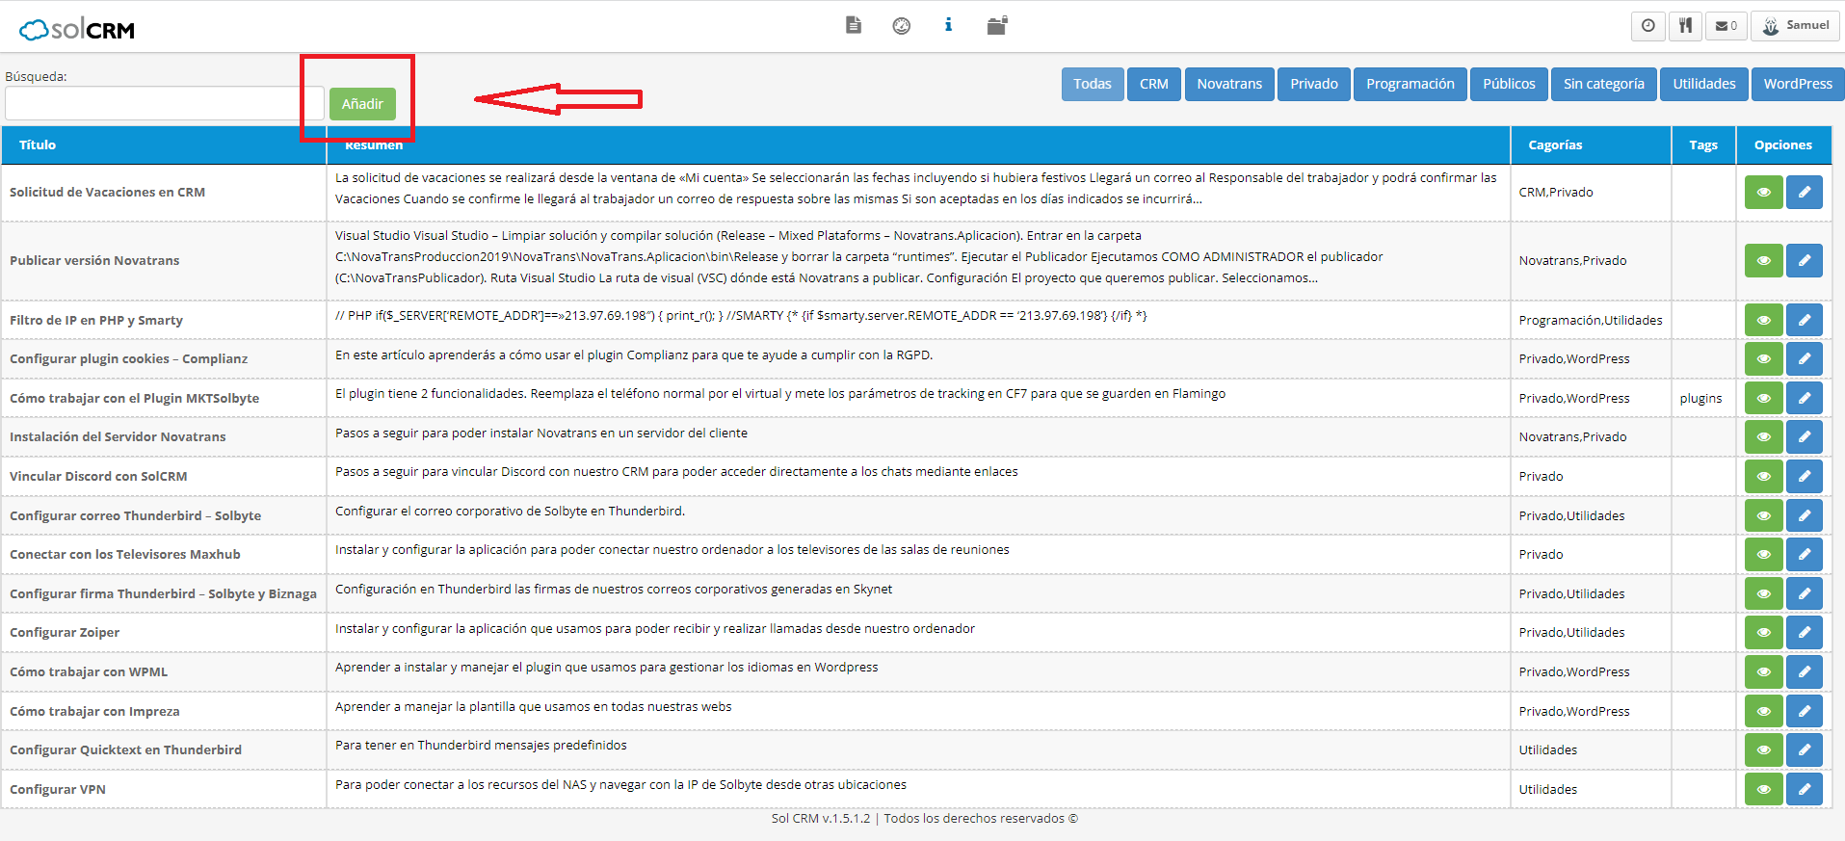Edit Publicar versión Novatrans with pencil
1845x841 pixels.
pos(1804,260)
